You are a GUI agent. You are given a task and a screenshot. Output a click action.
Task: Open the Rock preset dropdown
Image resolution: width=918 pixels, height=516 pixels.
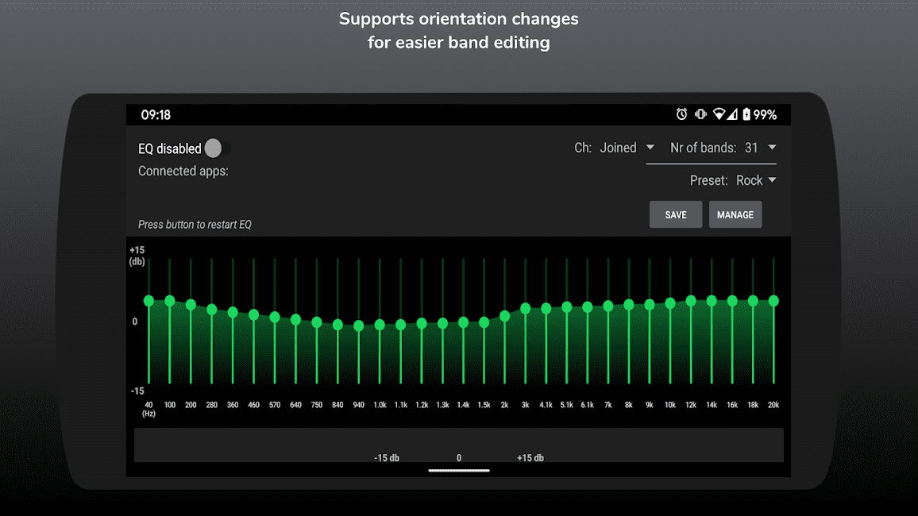click(x=755, y=180)
